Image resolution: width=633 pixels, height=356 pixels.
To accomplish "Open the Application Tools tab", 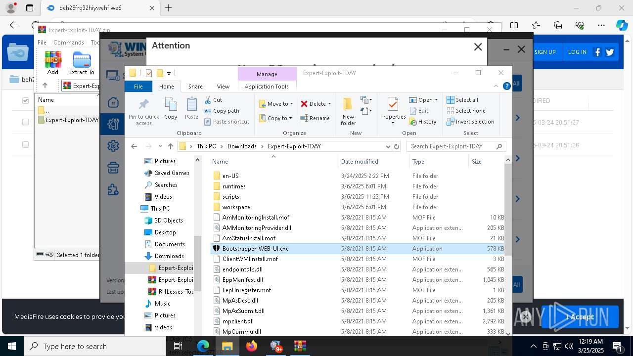I will coord(267,87).
